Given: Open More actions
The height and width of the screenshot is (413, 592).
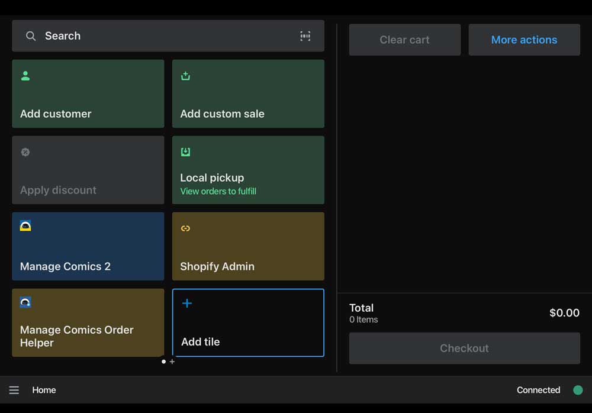Looking at the screenshot, I should point(524,40).
